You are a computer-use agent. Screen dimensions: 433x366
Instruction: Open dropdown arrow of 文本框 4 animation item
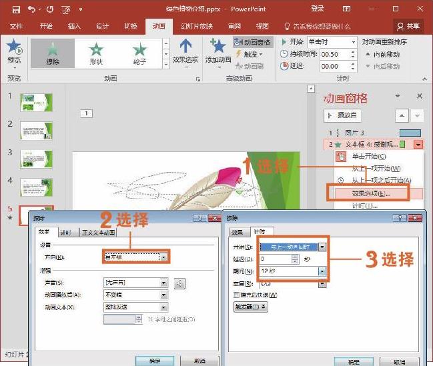pos(418,145)
